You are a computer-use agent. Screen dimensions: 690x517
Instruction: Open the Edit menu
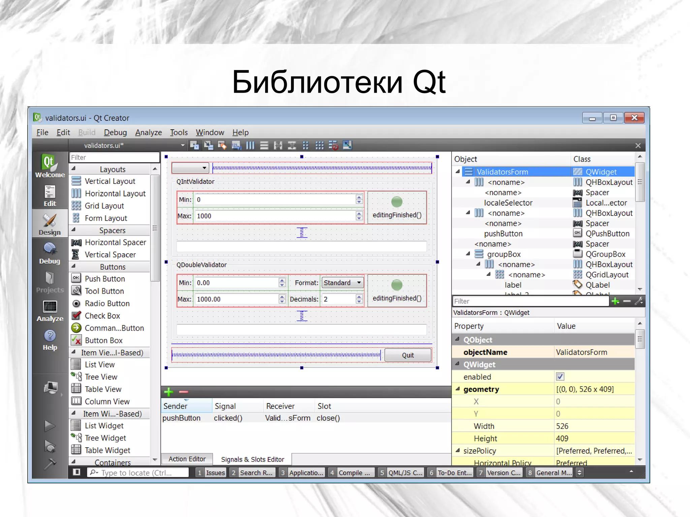point(63,132)
